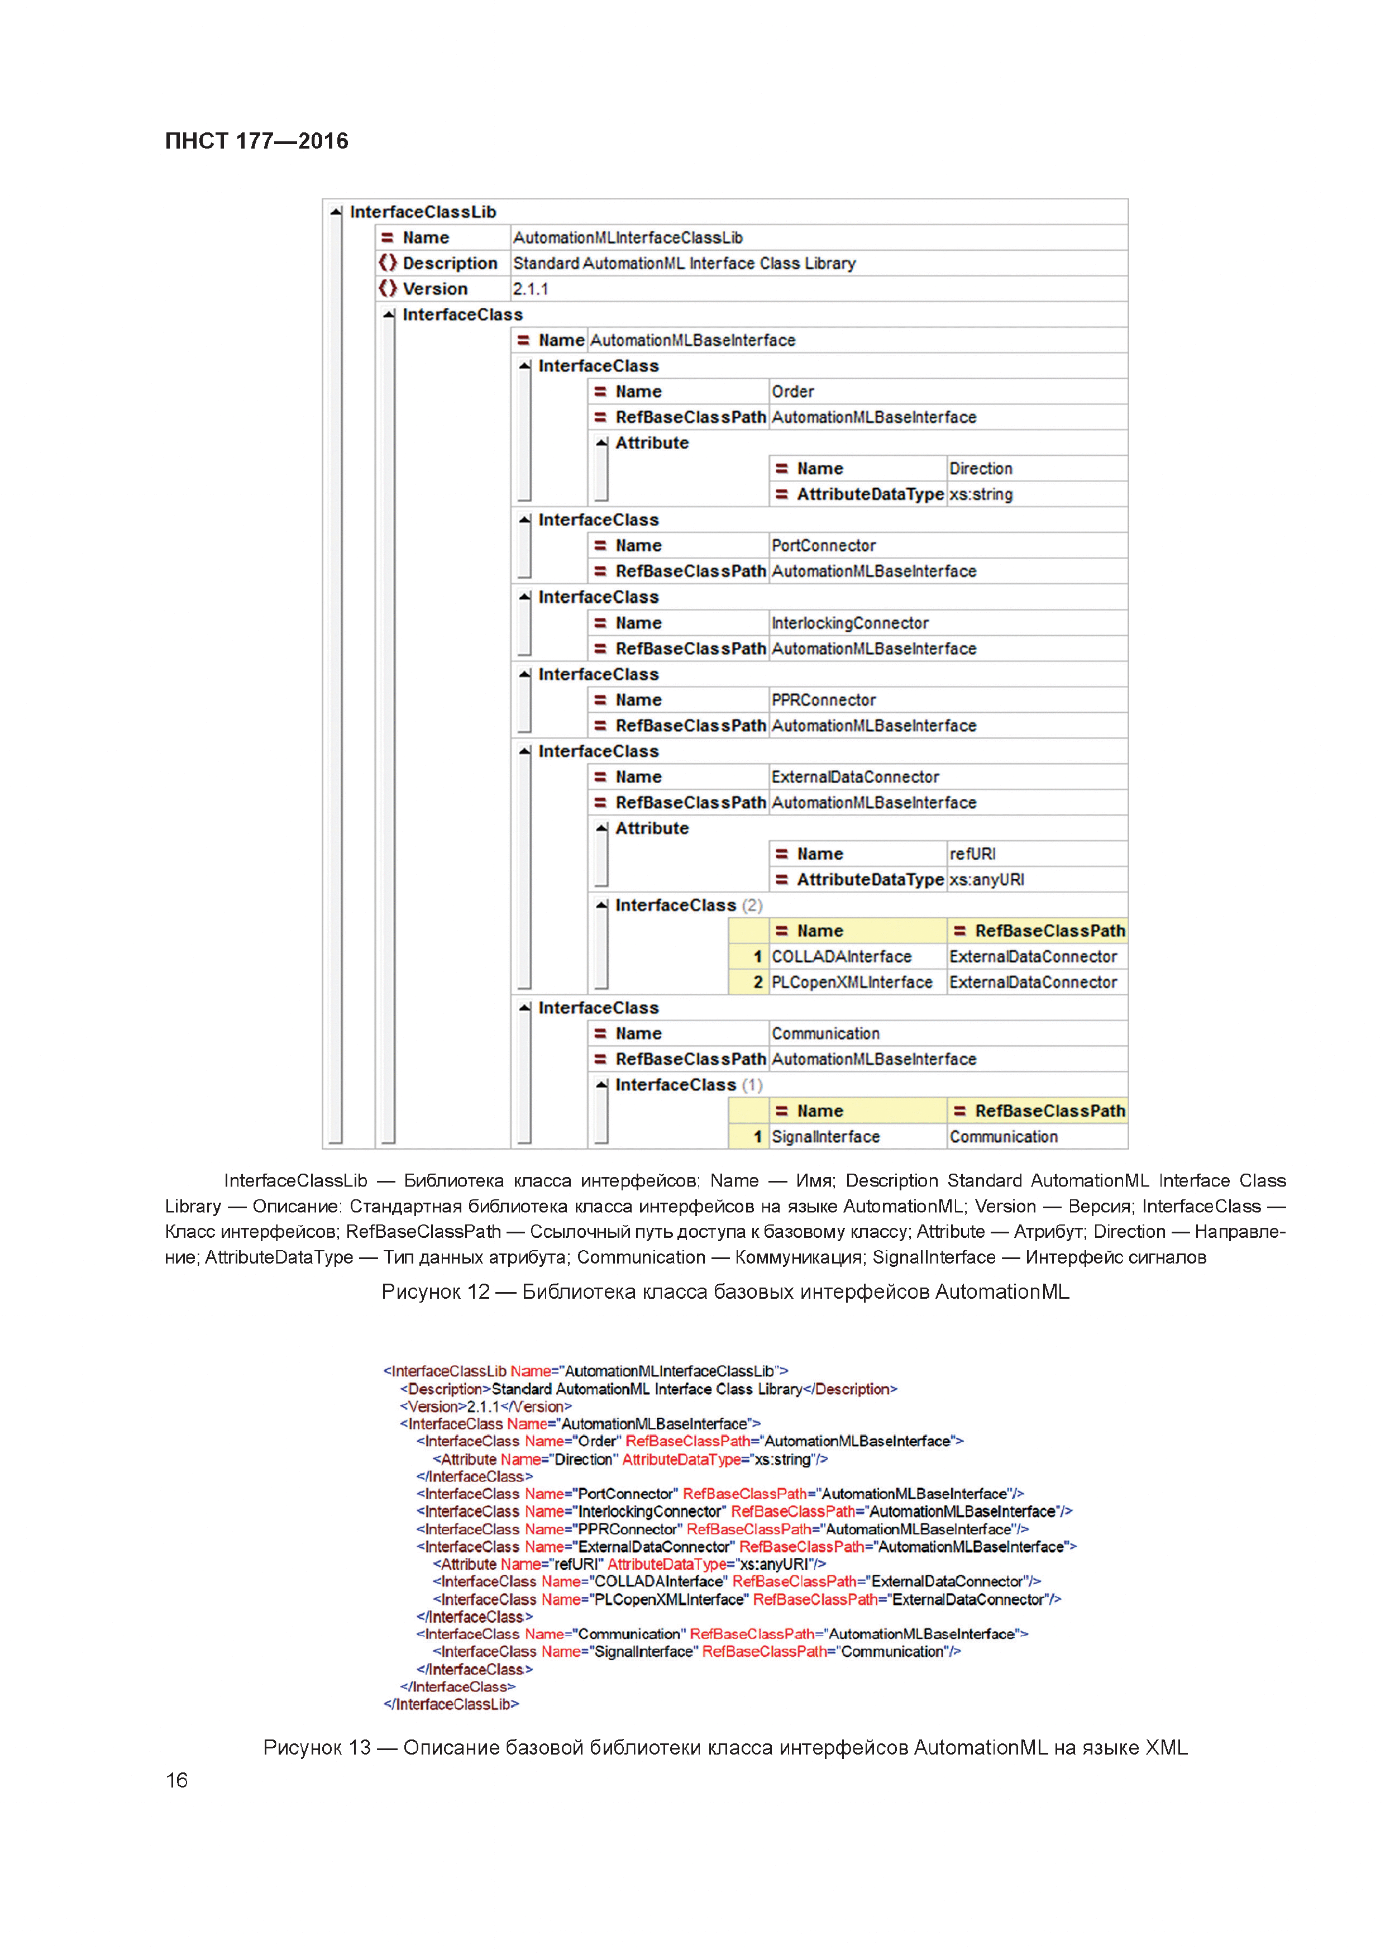Image resolution: width=1385 pixels, height=1959 pixels.
Task: Select the COLLADAInterface table cell
Action: pyautogui.click(x=858, y=956)
